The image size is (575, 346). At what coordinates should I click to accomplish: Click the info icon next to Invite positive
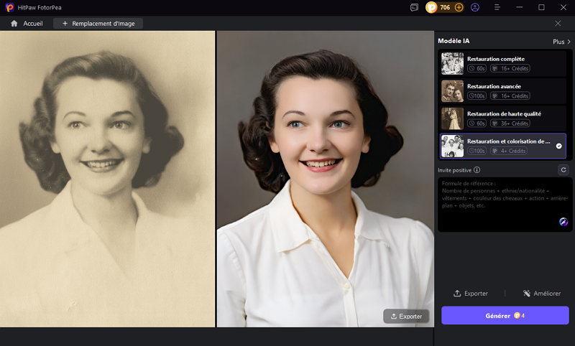click(477, 170)
